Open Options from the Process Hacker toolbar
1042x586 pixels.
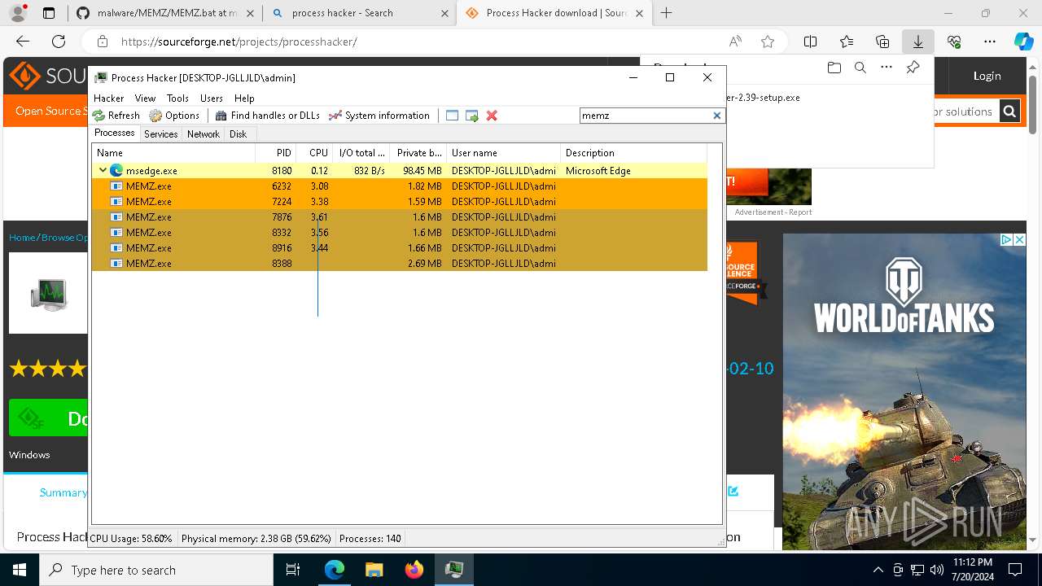click(174, 116)
